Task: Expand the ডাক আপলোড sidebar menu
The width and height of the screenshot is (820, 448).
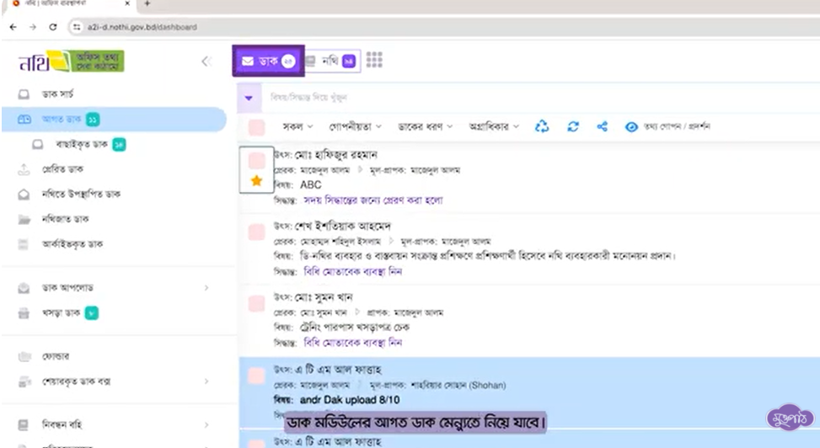Action: [118, 288]
